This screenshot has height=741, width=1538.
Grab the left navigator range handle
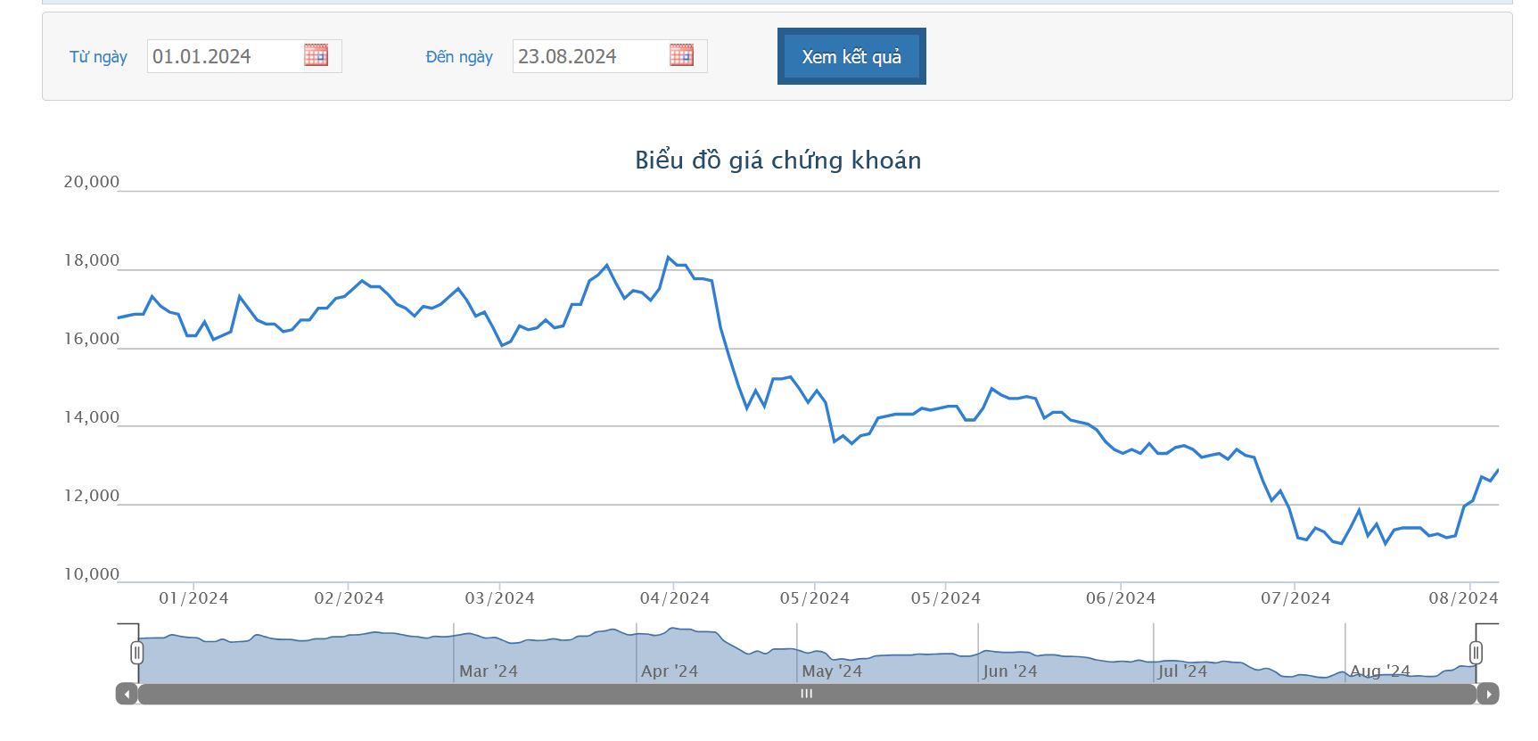136,653
